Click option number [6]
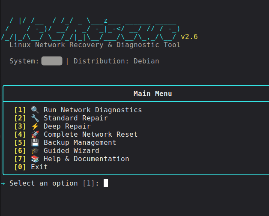The height and width of the screenshot is (216, 269). click(20, 151)
